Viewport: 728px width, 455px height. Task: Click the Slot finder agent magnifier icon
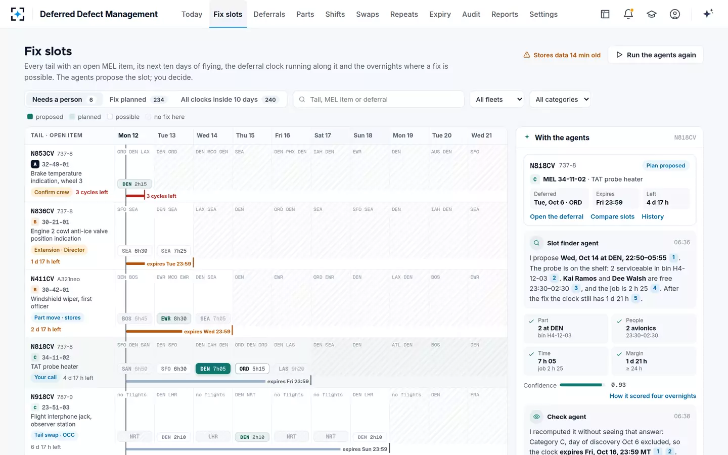(x=536, y=243)
